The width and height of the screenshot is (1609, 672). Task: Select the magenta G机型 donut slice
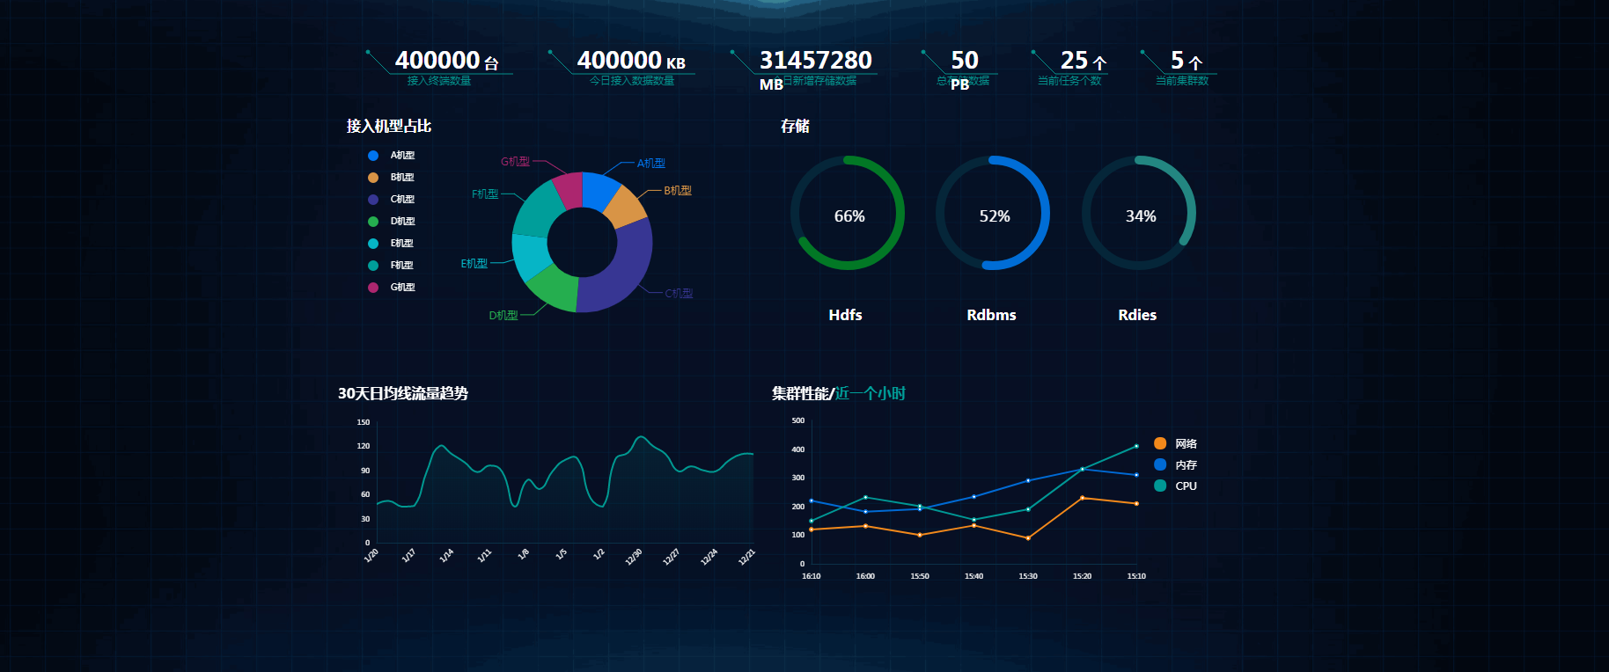[x=569, y=189]
